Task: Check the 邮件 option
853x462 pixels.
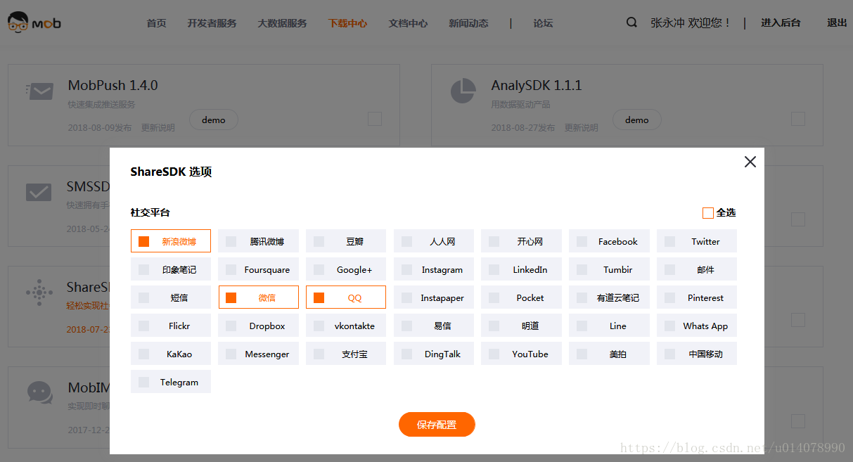Action: coord(697,269)
